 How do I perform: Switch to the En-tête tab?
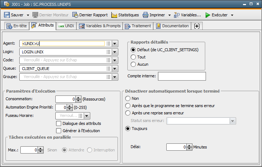(16, 26)
